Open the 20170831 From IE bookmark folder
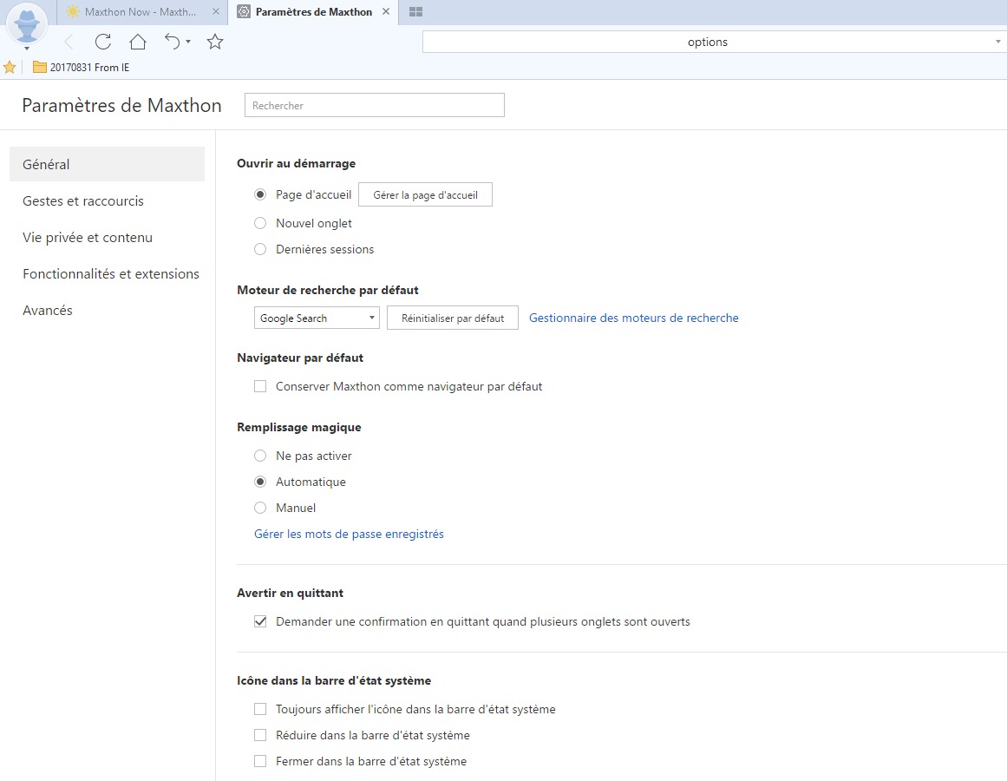The image size is (1007, 781). coord(82,67)
